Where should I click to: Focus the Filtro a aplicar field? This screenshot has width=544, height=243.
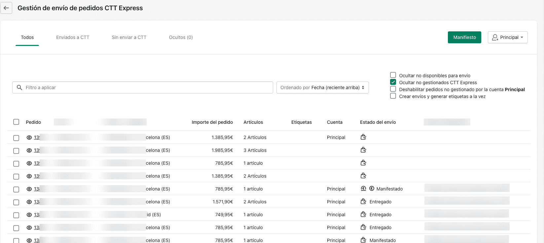pos(143,87)
